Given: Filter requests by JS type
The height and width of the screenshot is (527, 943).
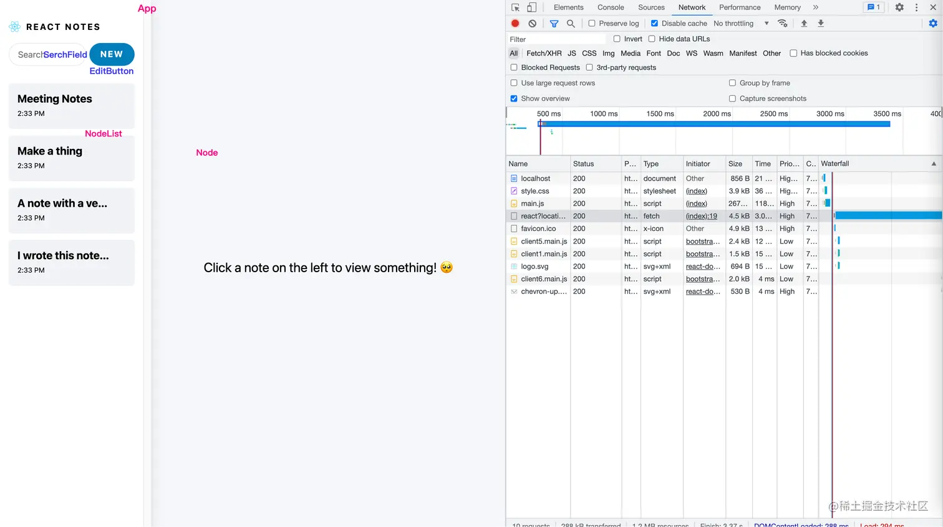Looking at the screenshot, I should 572,53.
